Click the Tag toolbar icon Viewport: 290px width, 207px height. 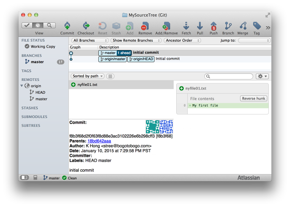click(x=257, y=26)
